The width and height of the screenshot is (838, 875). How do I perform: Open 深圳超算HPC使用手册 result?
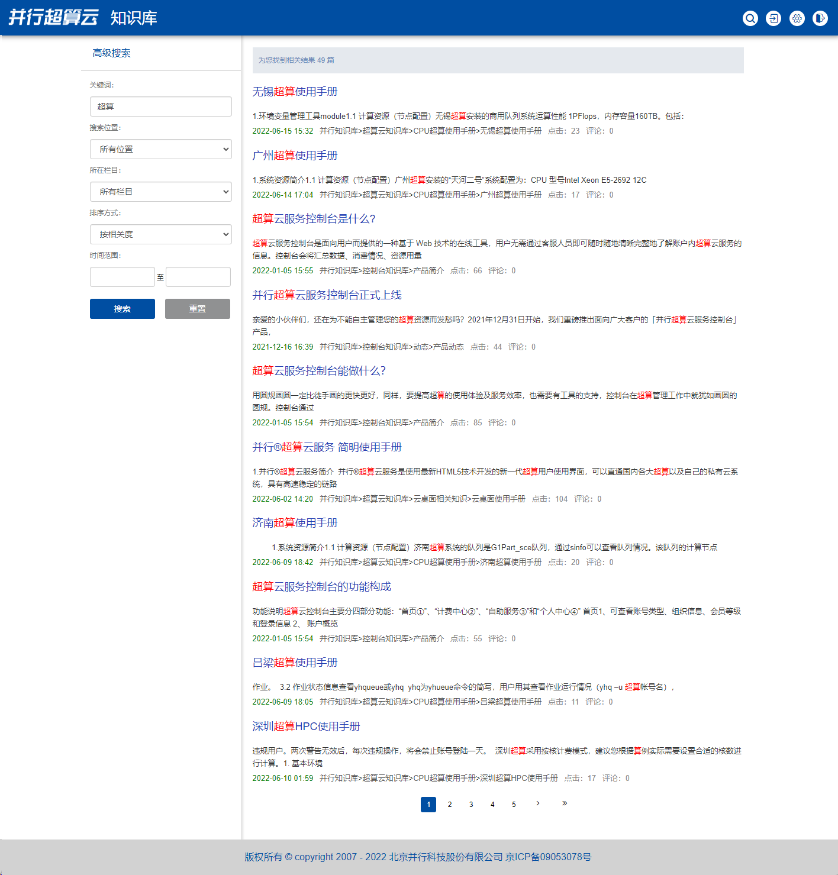tap(306, 727)
